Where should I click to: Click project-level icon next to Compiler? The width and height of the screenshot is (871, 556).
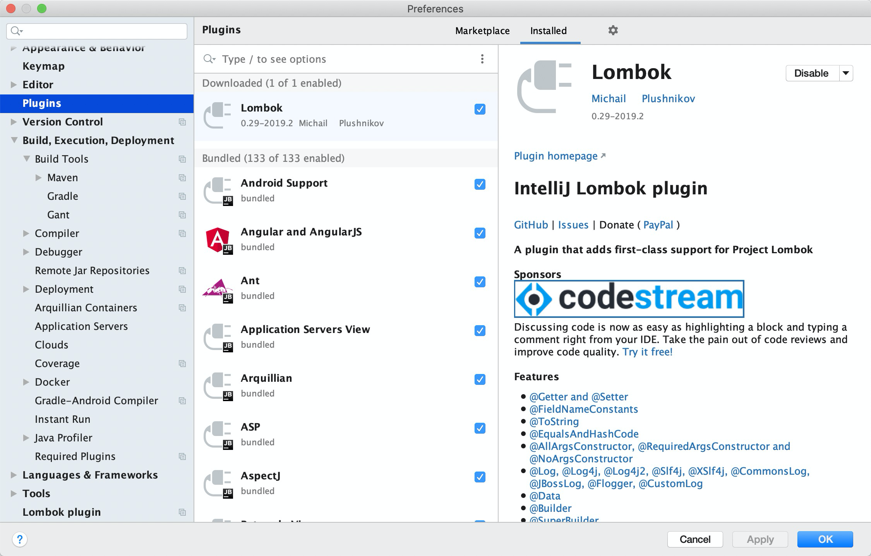click(182, 233)
